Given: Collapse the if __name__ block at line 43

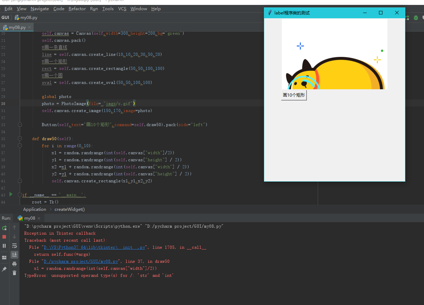Looking at the screenshot, I should coord(20,195).
